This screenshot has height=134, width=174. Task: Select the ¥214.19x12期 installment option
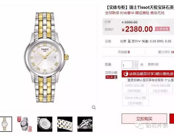click(135, 100)
